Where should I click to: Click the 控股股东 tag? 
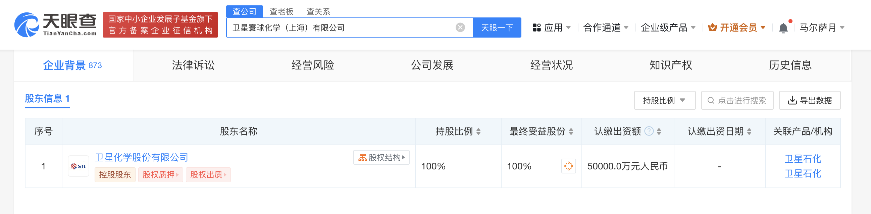tap(115, 174)
